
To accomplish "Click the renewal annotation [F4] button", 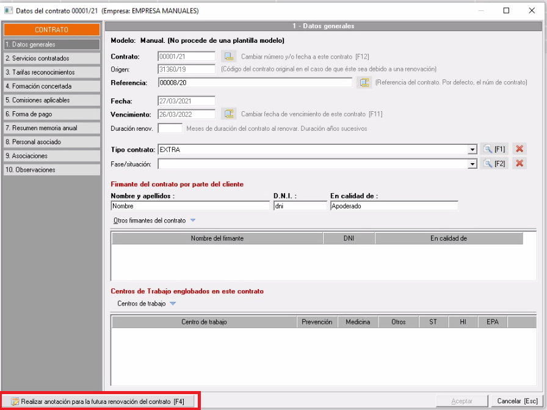I will click(101, 401).
